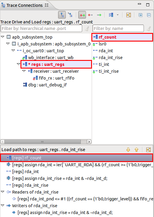This screenshot has width=154, height=217.
Task: Click the Writers of rda_int_rise icon
Action: (x=9, y=206)
